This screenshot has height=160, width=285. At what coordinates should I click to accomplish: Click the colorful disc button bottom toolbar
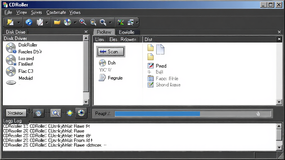coord(81,113)
